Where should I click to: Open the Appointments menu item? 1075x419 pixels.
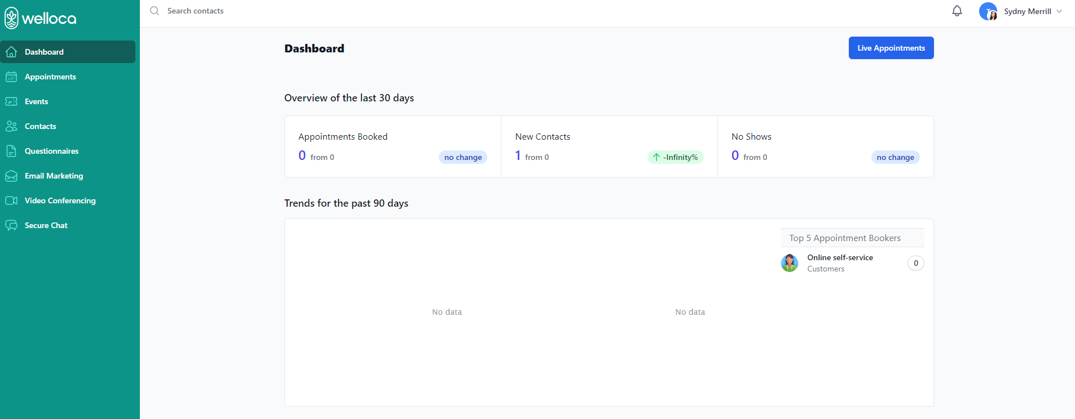(50, 77)
